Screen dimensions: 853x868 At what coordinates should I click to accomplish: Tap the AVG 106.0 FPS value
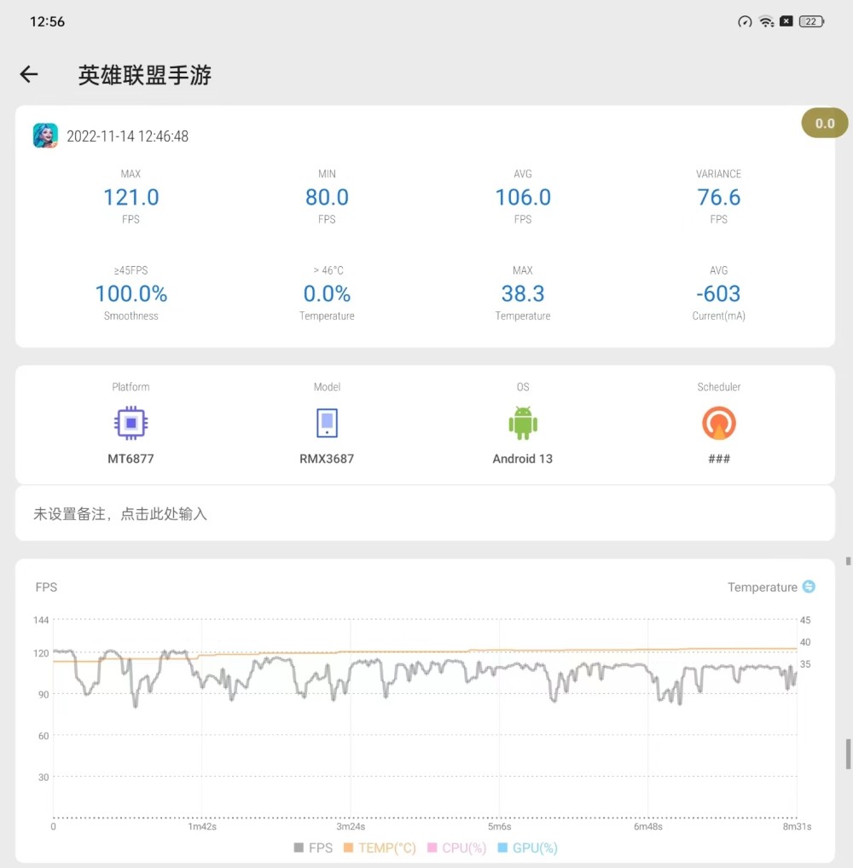tap(523, 197)
